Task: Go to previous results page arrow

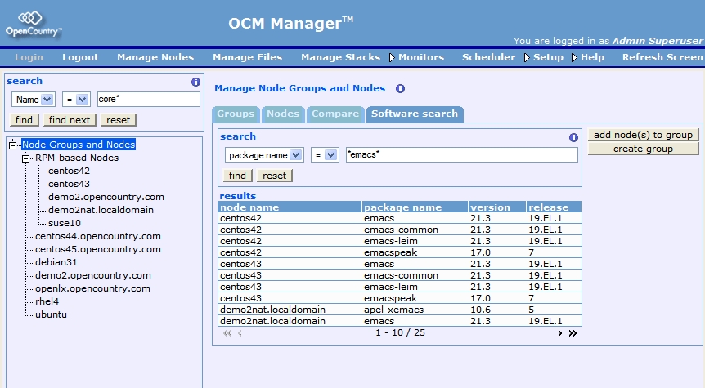Action: pyautogui.click(x=240, y=333)
